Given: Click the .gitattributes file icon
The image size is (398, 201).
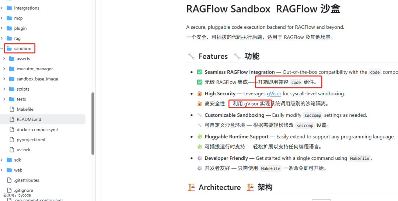Looking at the screenshot, I should (x=9, y=180).
